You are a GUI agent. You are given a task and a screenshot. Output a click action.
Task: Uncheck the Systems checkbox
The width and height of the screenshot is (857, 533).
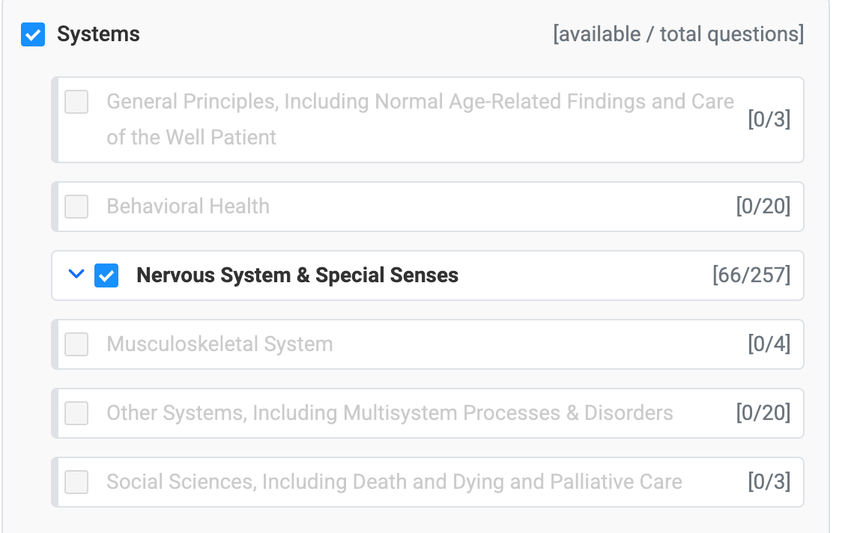(x=33, y=34)
